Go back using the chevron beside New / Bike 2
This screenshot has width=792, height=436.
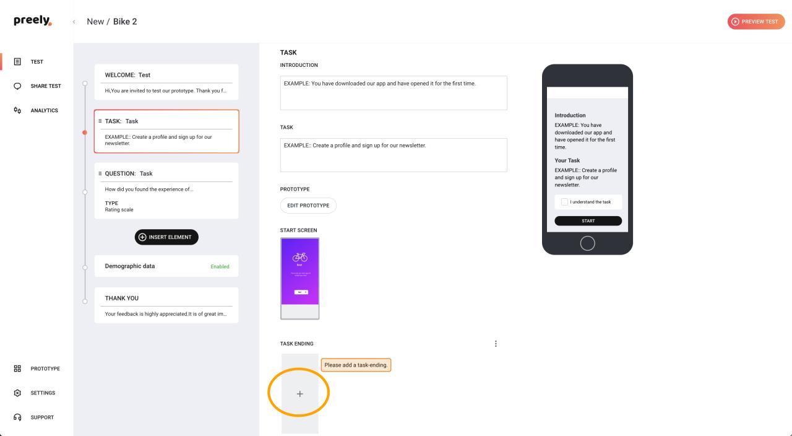click(x=74, y=22)
